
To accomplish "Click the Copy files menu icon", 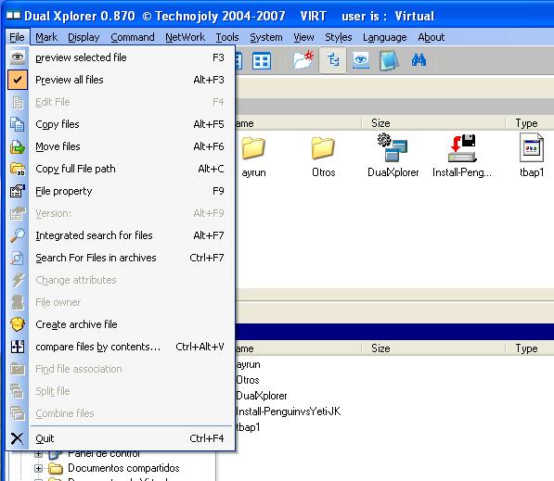I will (x=18, y=124).
